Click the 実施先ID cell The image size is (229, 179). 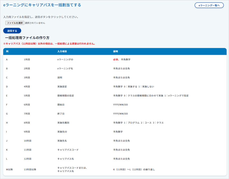pyautogui.click(x=63, y=132)
